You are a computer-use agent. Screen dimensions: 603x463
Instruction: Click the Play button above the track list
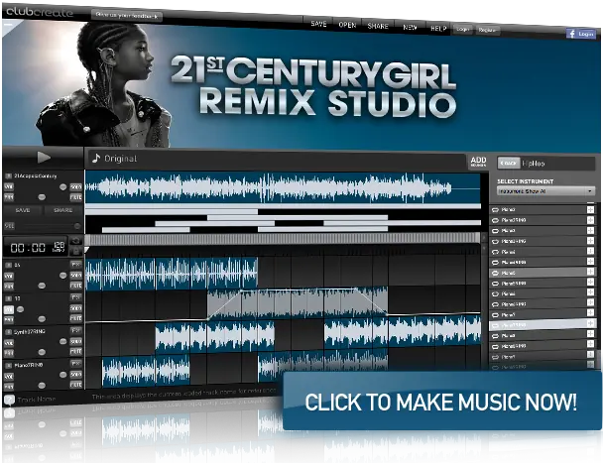(x=44, y=158)
